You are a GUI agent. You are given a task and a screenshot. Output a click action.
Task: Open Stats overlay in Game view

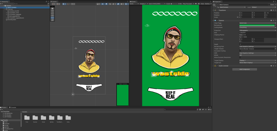coord(202,4)
